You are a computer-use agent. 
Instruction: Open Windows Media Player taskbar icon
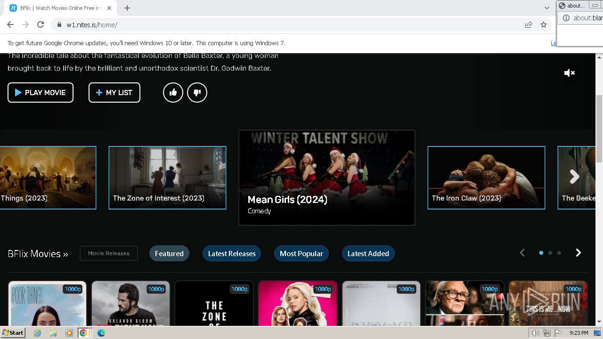point(69,333)
